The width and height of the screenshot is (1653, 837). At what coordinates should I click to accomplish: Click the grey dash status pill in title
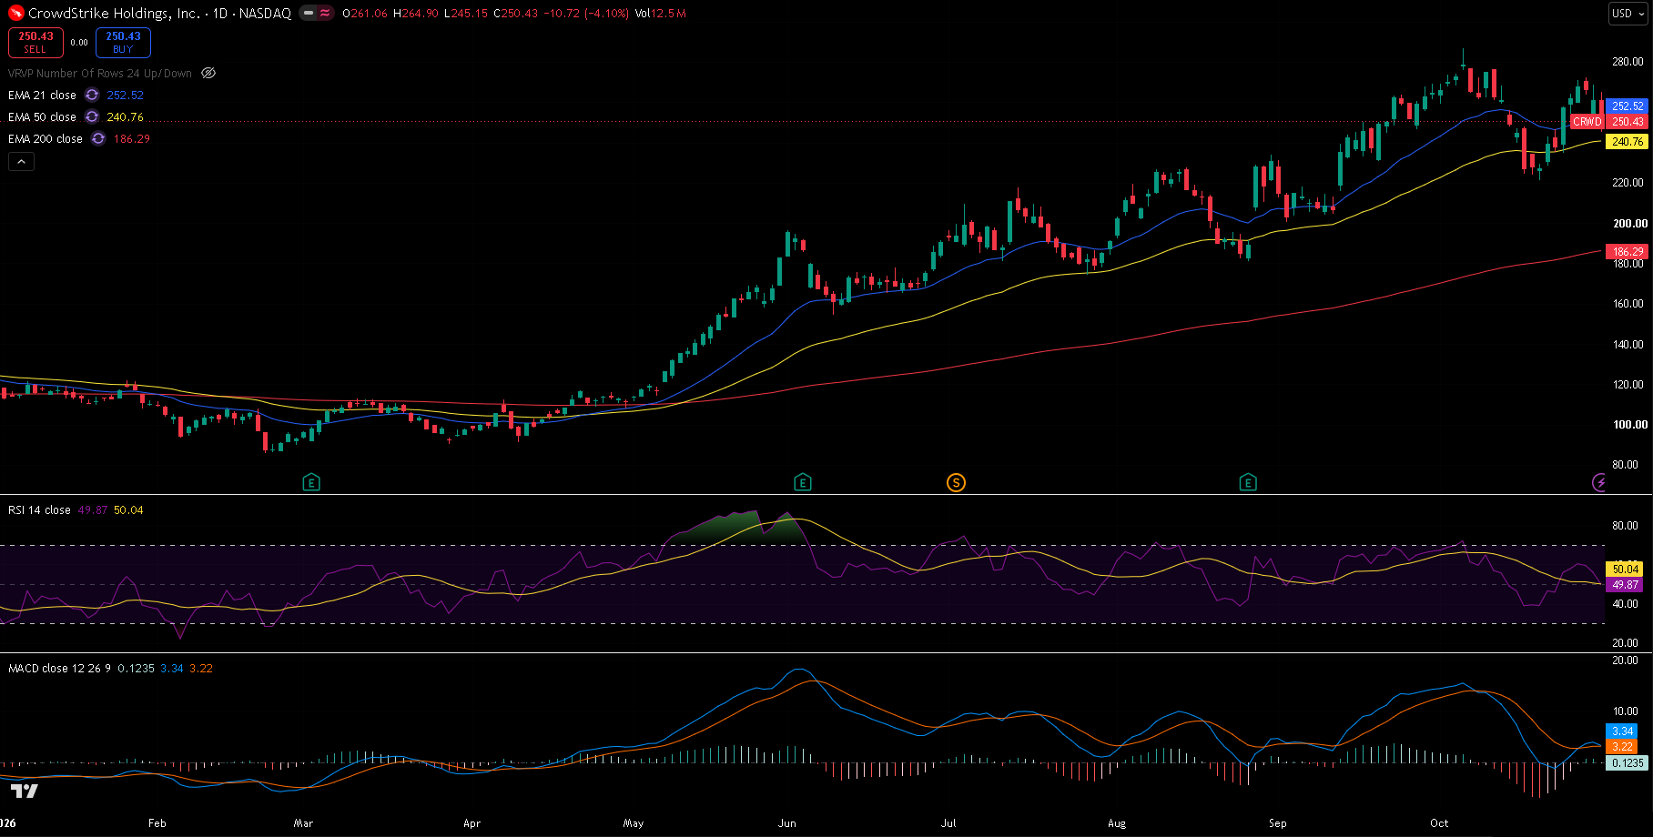click(x=309, y=14)
